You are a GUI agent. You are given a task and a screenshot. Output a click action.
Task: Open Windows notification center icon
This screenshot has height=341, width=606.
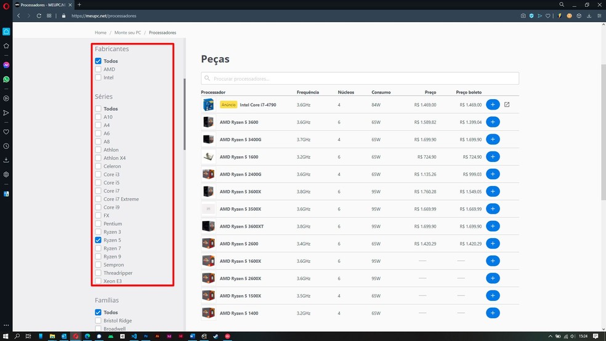point(596,336)
